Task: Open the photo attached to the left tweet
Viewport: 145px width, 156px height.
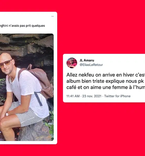Action: click(27, 87)
